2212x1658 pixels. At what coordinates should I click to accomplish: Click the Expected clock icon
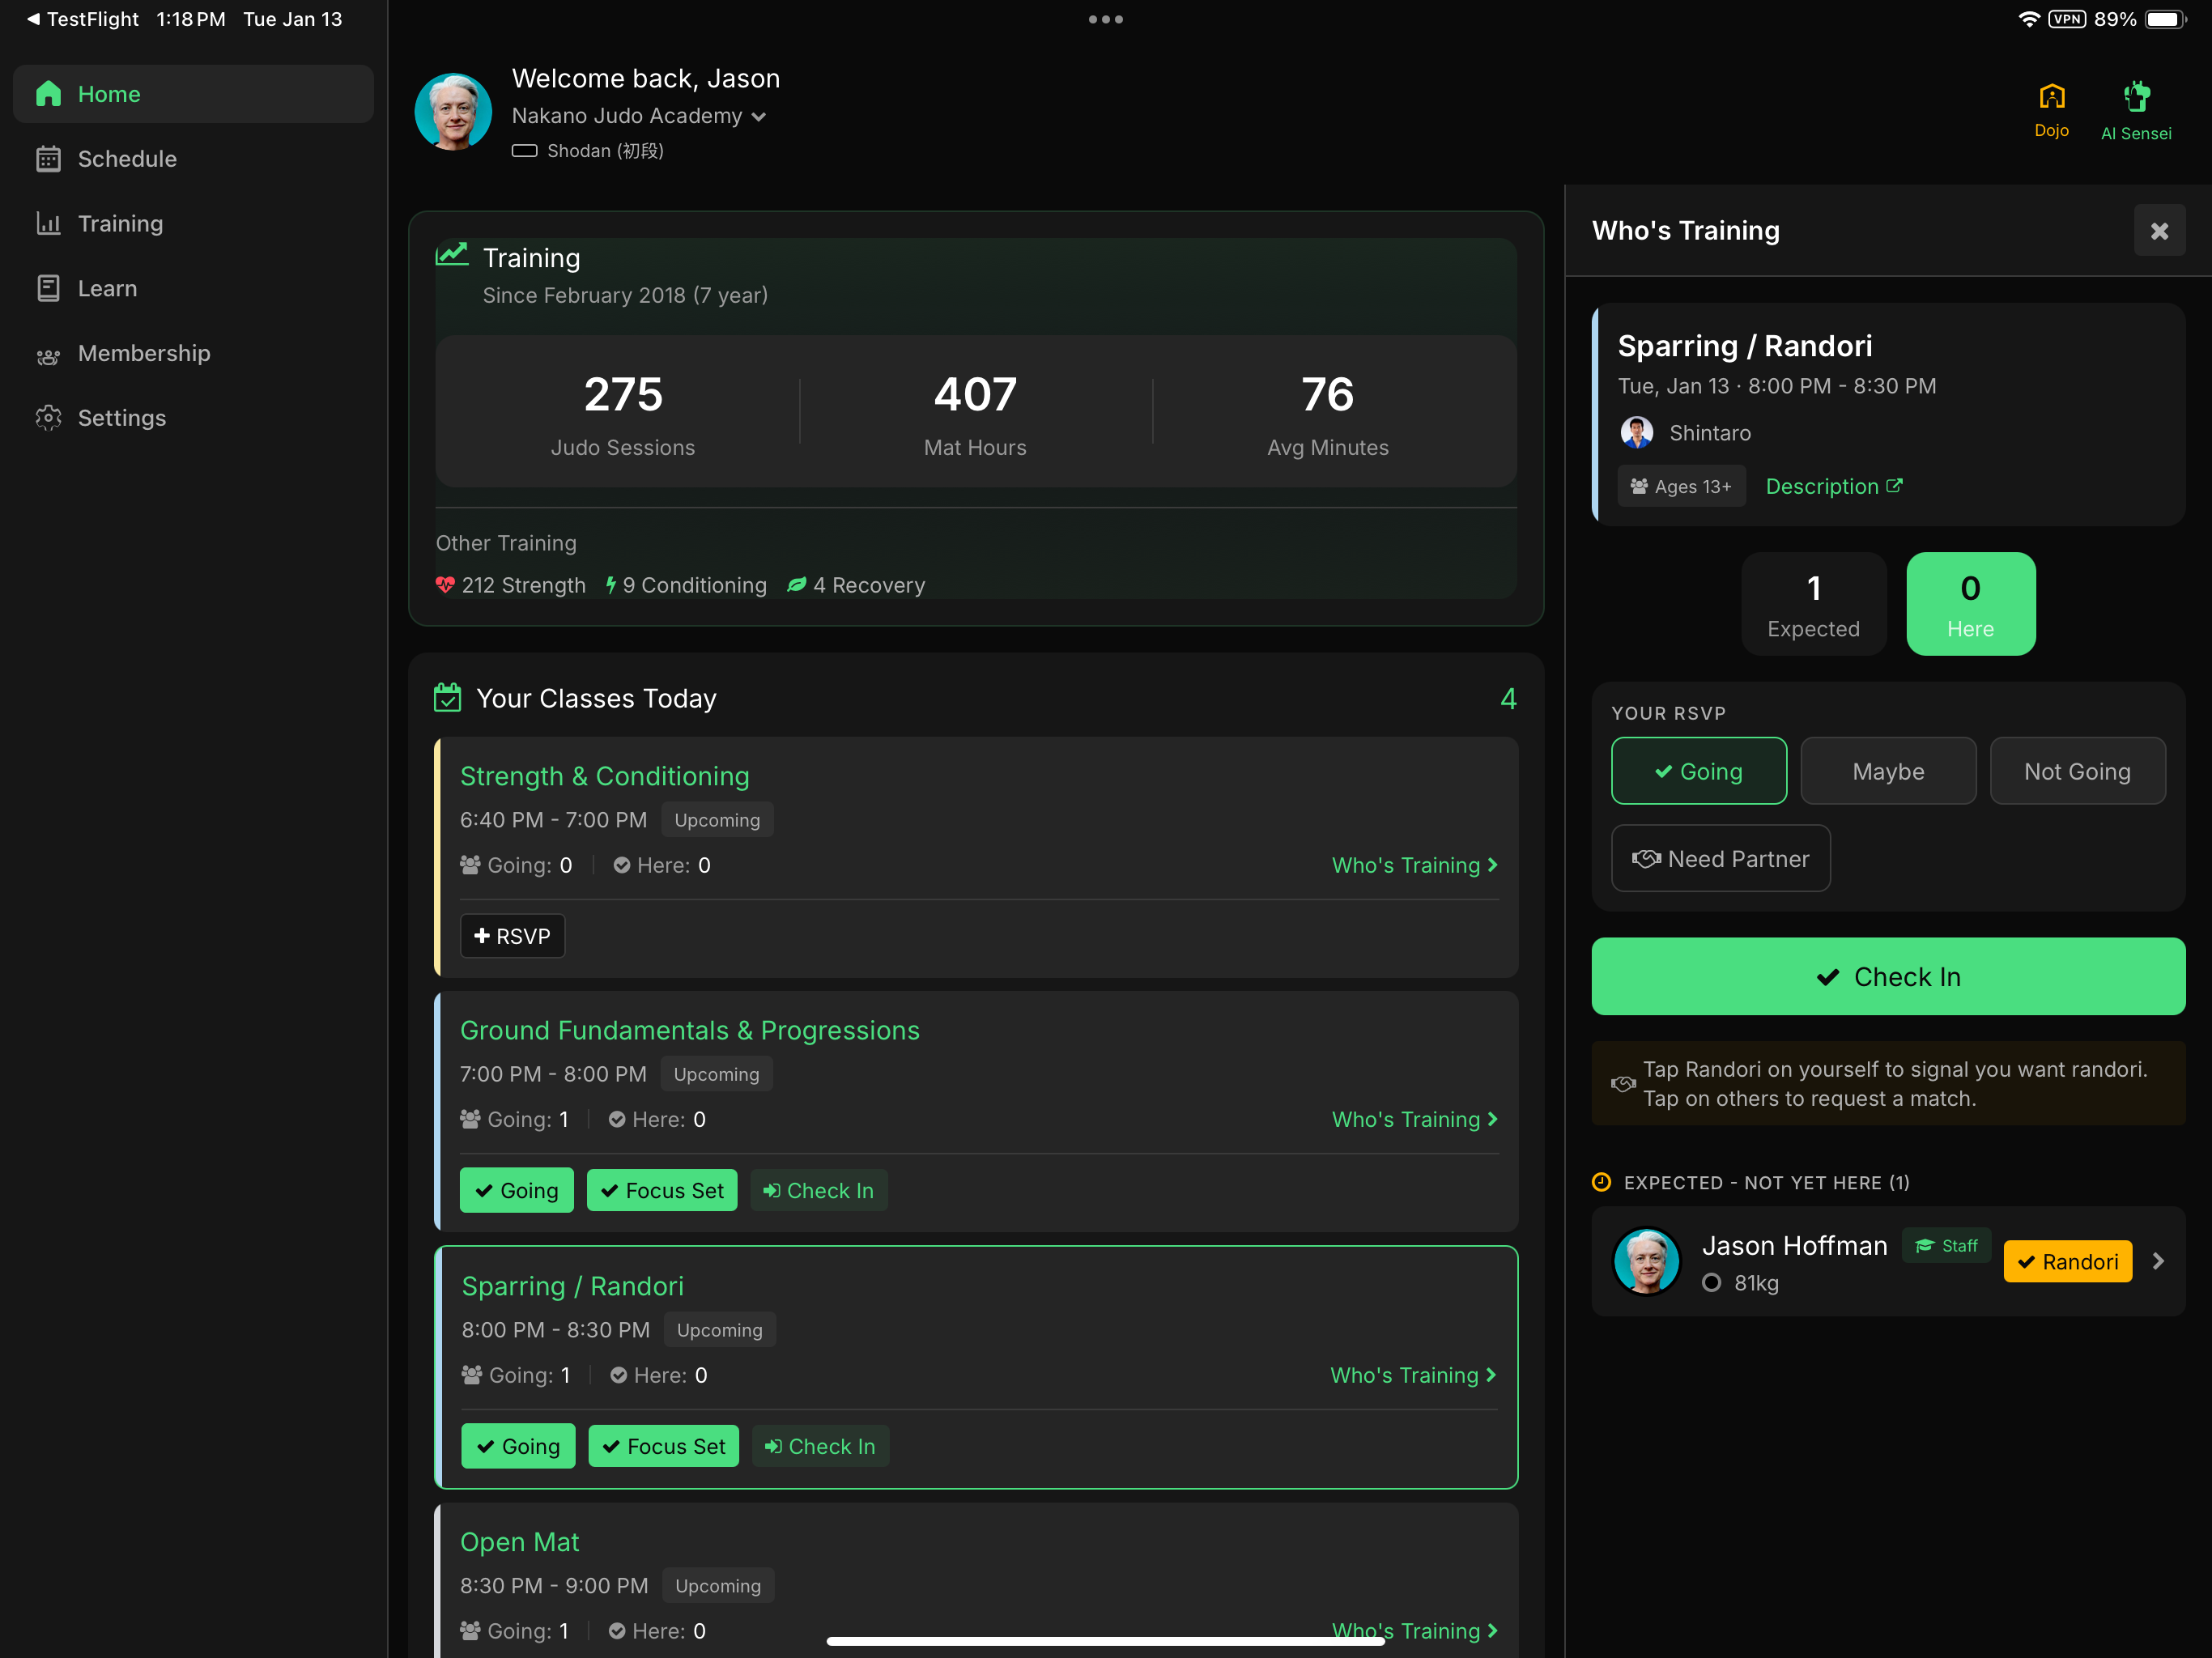point(1601,1183)
